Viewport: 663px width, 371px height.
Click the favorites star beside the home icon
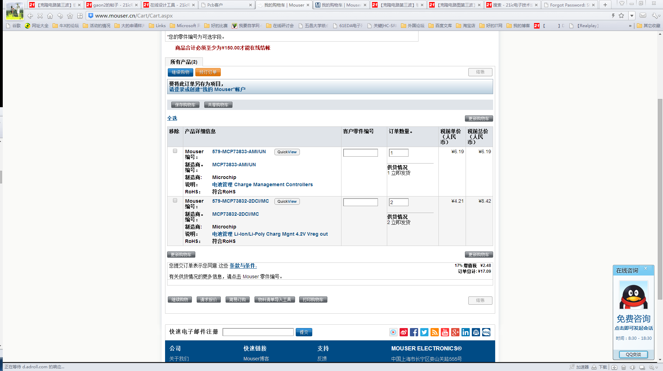[x=70, y=16]
